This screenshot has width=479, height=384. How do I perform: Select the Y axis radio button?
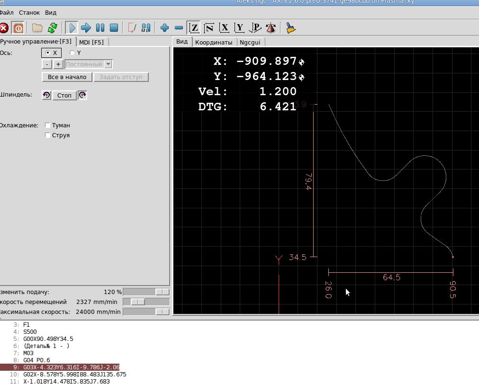click(72, 53)
